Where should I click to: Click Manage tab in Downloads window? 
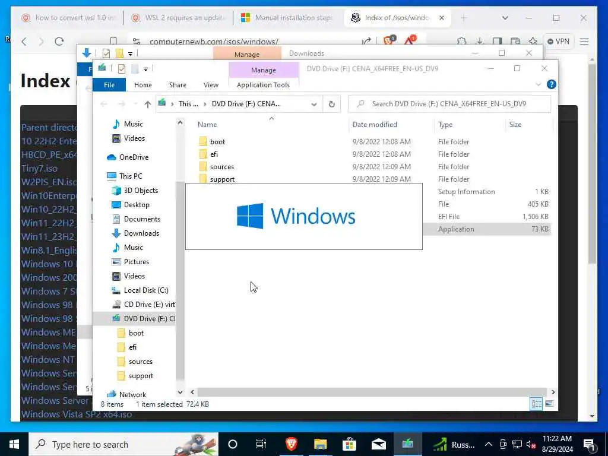(x=247, y=54)
